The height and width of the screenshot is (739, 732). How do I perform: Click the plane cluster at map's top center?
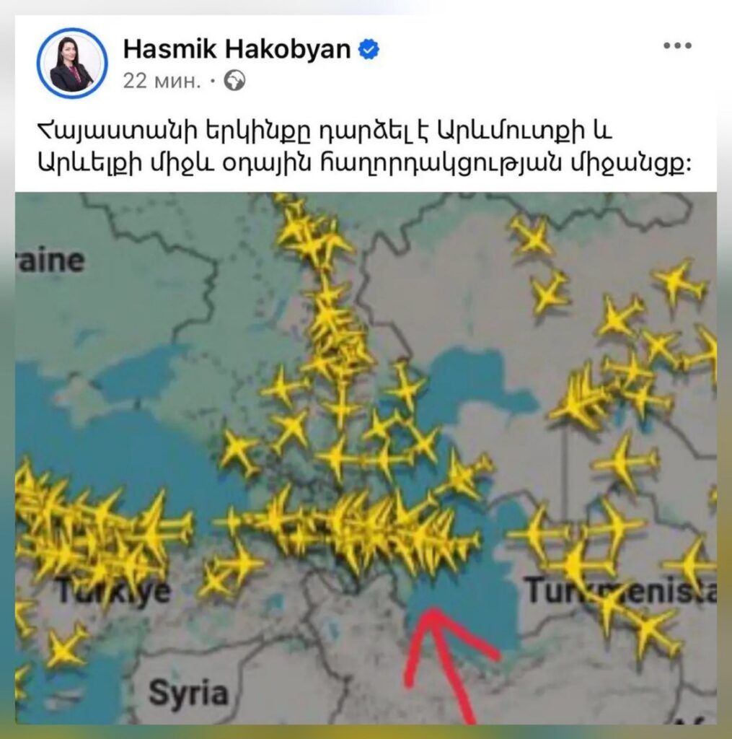312,234
